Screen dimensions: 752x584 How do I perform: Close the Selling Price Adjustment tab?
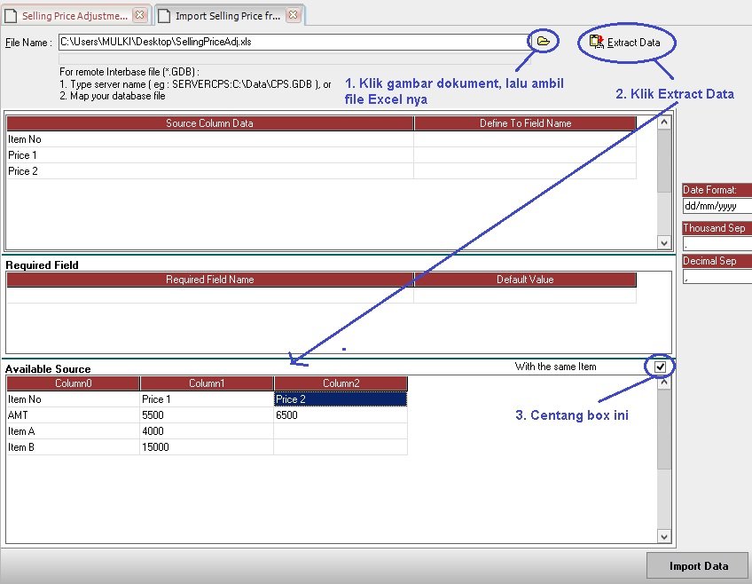pos(139,15)
